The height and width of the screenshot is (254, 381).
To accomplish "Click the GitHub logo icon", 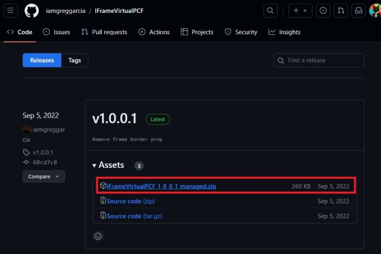I will tap(32, 10).
